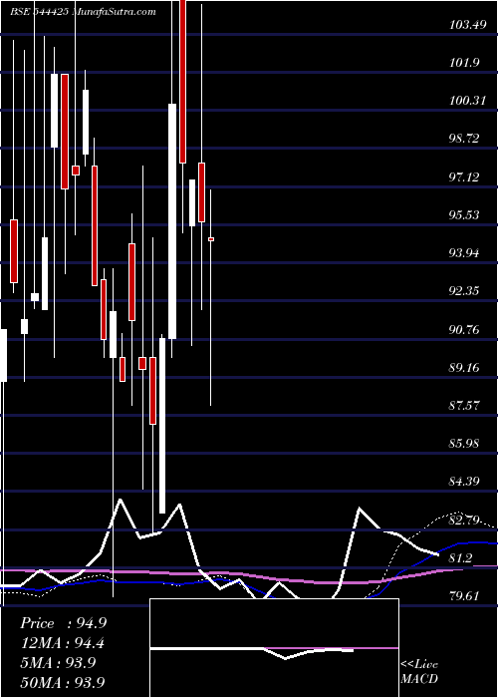Click the 79.61 price axis label
This screenshot has height=698, width=498.
[465, 596]
